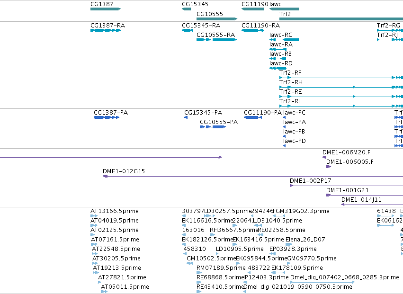Select the 163016 EST label

[193, 230]
